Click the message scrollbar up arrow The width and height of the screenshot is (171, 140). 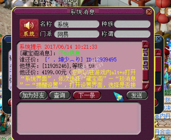pos(146,45)
